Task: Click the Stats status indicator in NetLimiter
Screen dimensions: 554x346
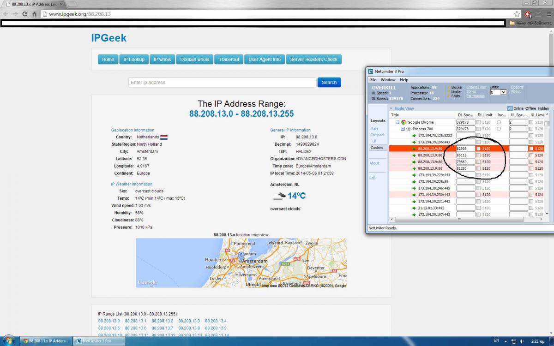Action: pyautogui.click(x=453, y=96)
